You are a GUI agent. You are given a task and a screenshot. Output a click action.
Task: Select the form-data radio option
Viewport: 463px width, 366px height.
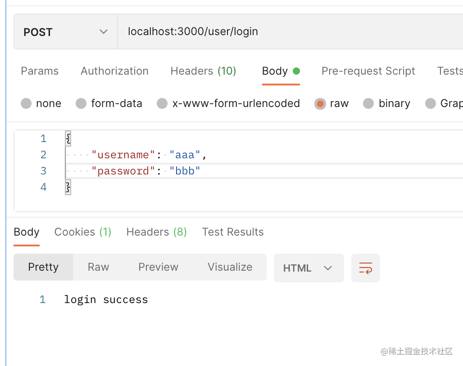point(81,103)
